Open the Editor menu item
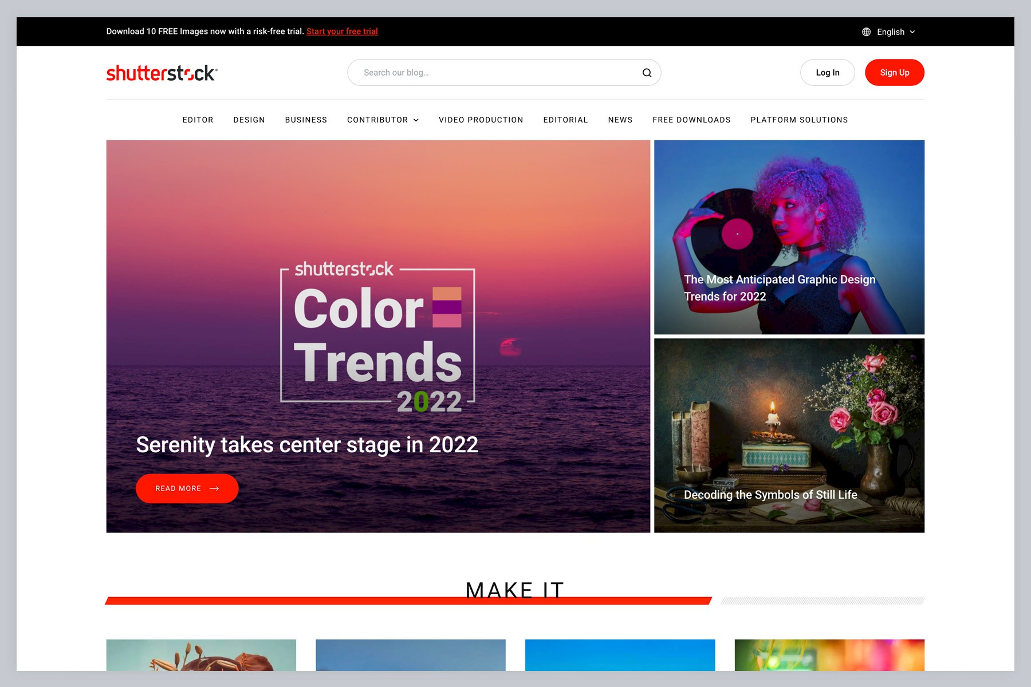1031x687 pixels. (x=198, y=120)
